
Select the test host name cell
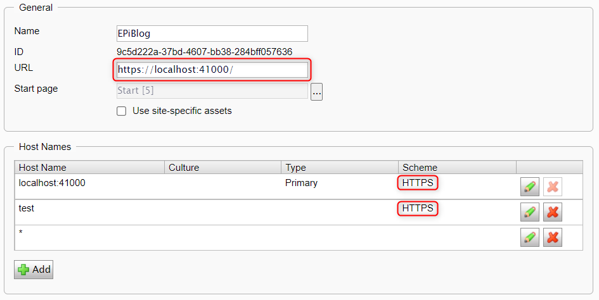[x=27, y=208]
